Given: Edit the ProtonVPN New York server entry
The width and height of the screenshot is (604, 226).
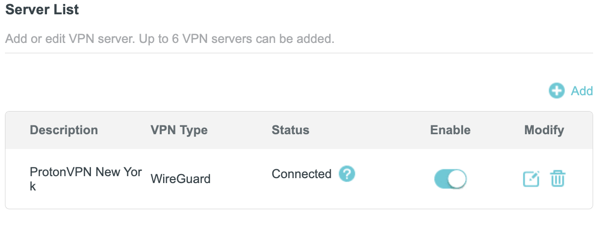Looking at the screenshot, I should pos(531,179).
